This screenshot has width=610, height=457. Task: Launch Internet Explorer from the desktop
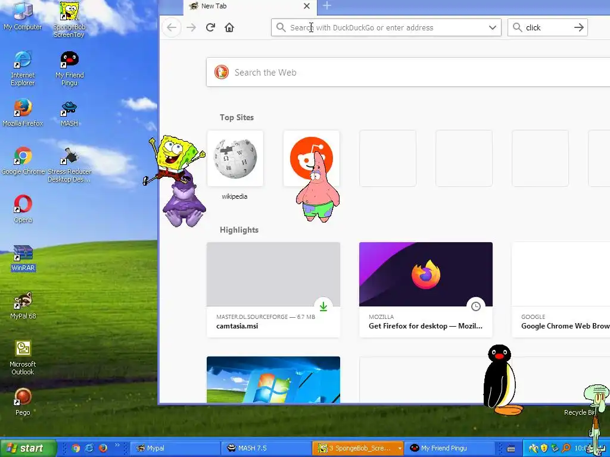point(23,68)
